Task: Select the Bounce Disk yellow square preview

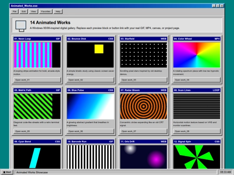Action: pos(90,55)
